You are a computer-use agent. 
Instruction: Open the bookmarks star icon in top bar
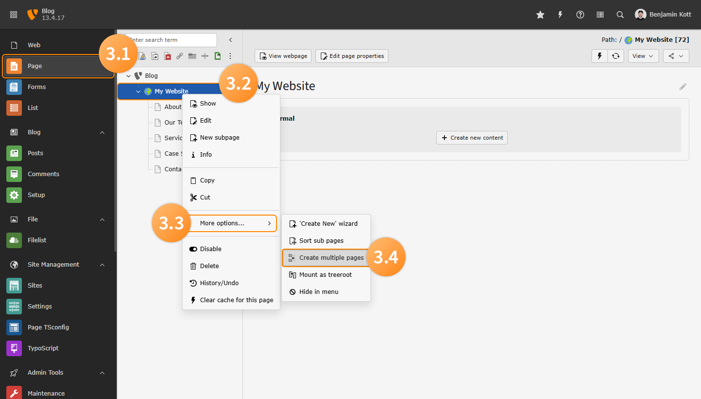pyautogui.click(x=540, y=15)
